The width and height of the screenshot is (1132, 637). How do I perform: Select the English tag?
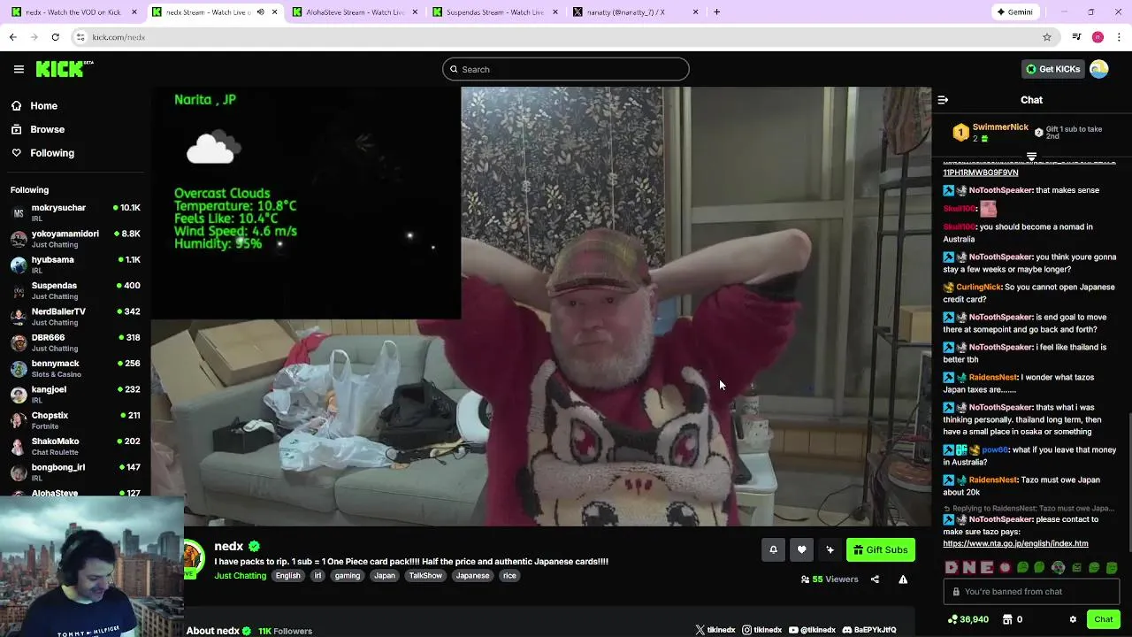click(x=287, y=576)
